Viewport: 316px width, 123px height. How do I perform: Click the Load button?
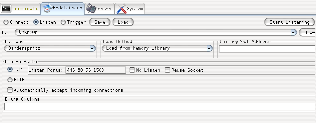pyautogui.click(x=123, y=22)
